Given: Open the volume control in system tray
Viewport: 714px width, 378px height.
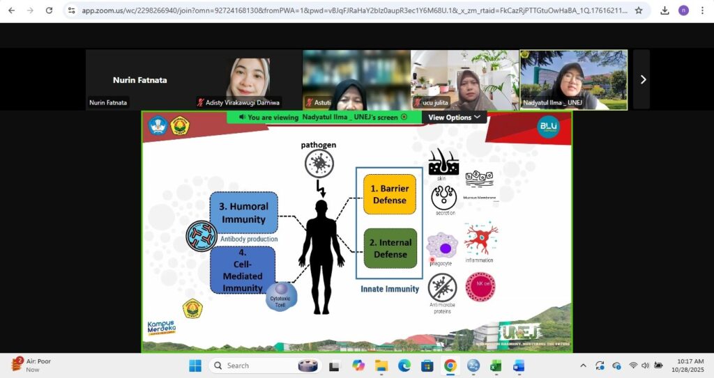Looking at the screenshot, I should coord(647,365).
